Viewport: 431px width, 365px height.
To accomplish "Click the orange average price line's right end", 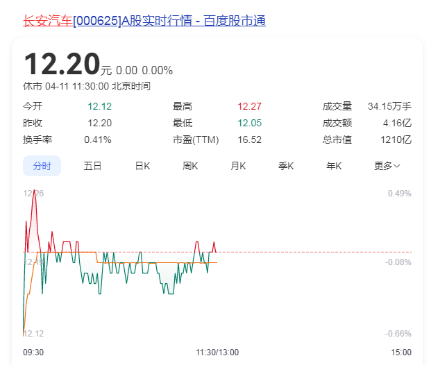I will tap(217, 262).
